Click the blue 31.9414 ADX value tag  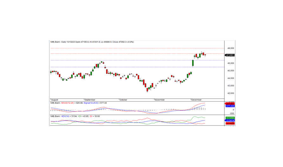point(230,121)
